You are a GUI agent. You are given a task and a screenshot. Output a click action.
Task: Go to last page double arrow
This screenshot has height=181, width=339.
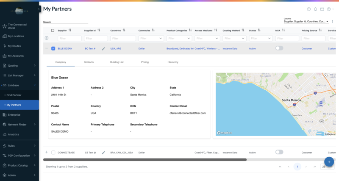314,167
